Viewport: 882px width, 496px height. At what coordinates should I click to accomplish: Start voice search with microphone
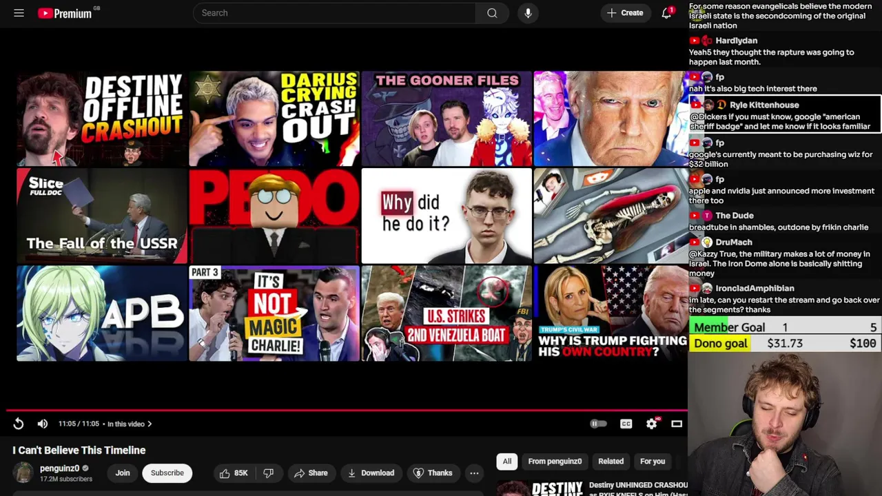[x=528, y=13]
